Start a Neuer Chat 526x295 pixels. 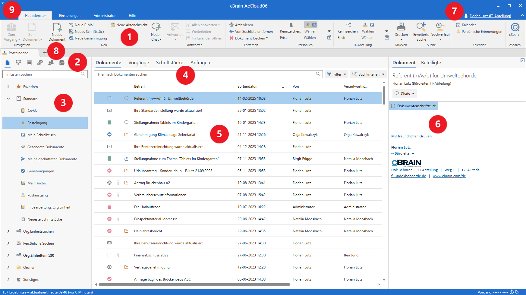156,28
